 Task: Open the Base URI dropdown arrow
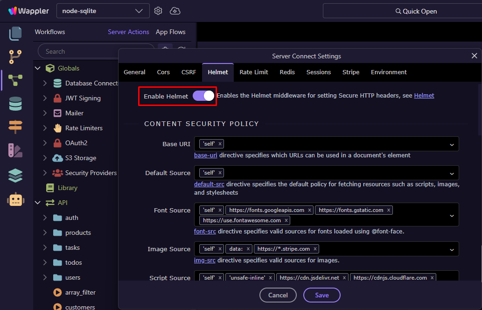click(x=452, y=145)
